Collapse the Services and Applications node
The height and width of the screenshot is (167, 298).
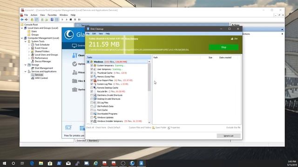coord(26,71)
